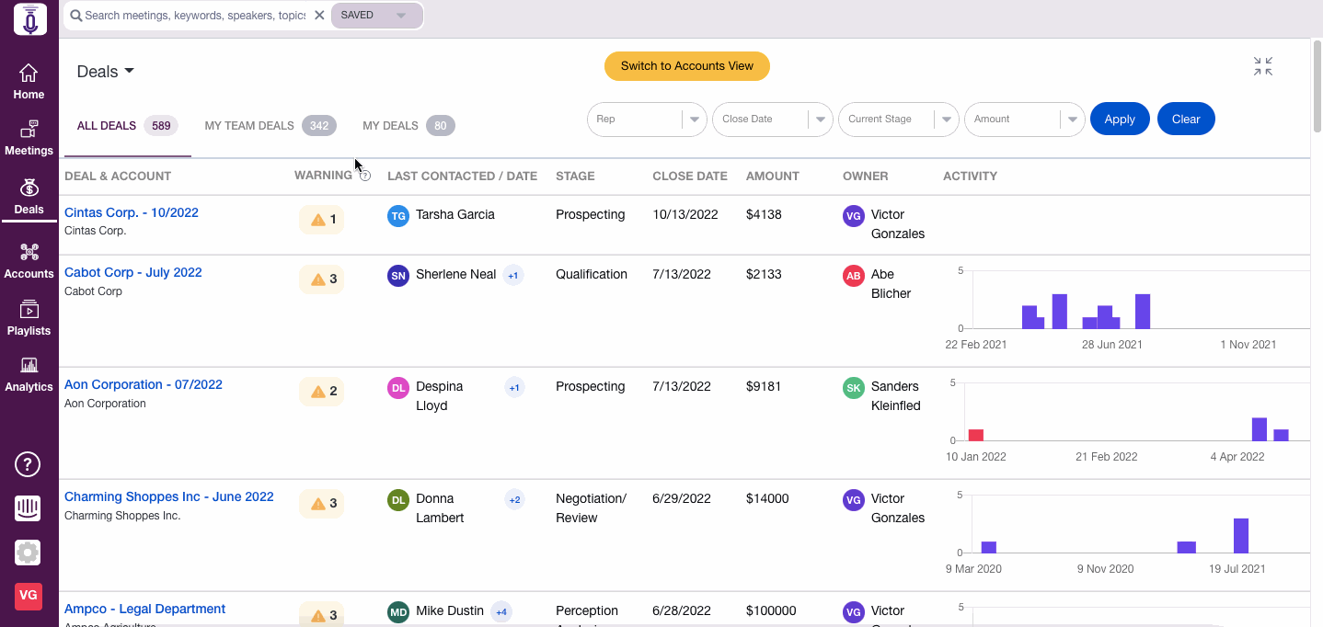Click the red bar in Aon activity chart

tap(976, 435)
